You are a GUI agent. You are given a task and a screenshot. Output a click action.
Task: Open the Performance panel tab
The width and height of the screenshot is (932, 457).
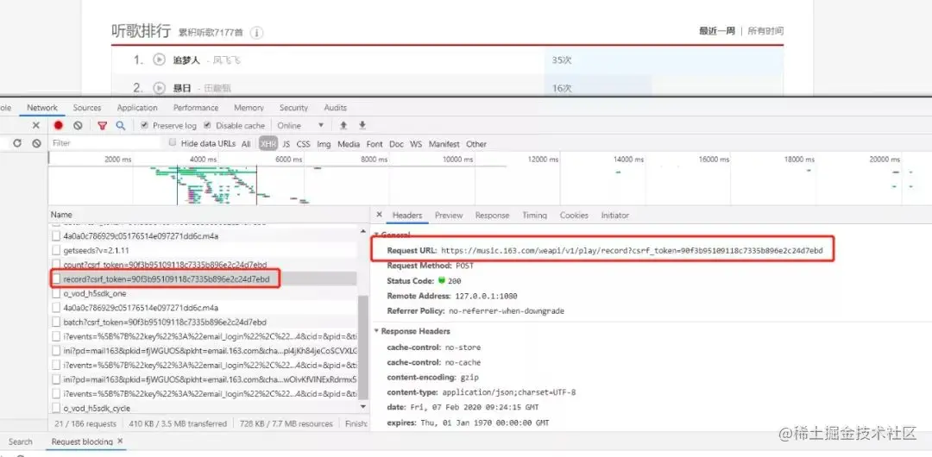click(x=196, y=108)
